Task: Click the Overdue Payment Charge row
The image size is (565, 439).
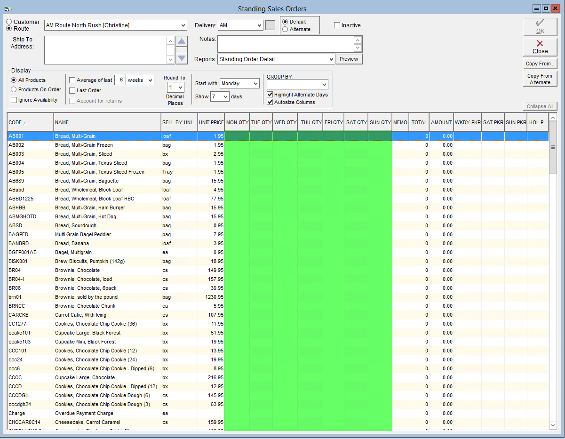Action: pos(278,413)
